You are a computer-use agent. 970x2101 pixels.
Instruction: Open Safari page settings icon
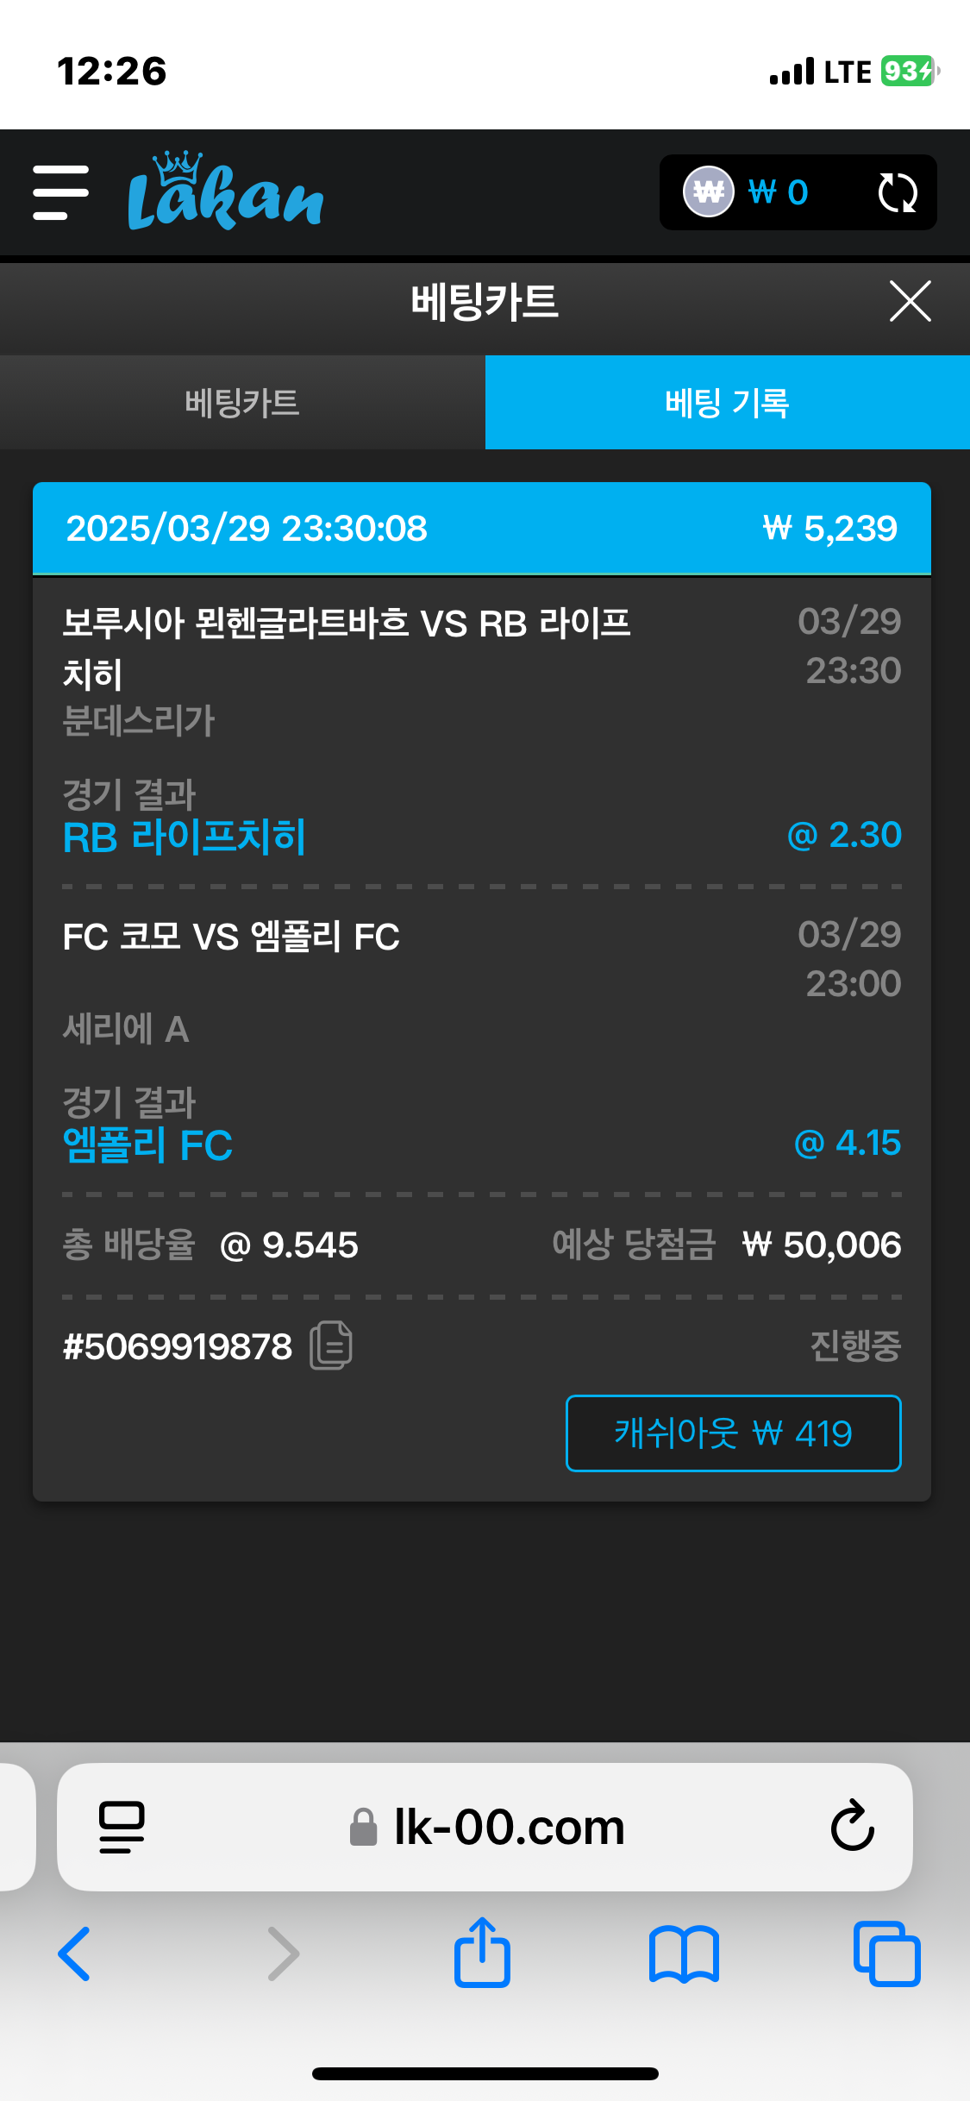coord(122,1827)
